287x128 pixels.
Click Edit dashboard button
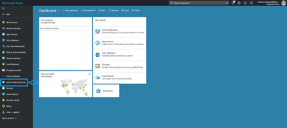pyautogui.click(x=88, y=10)
